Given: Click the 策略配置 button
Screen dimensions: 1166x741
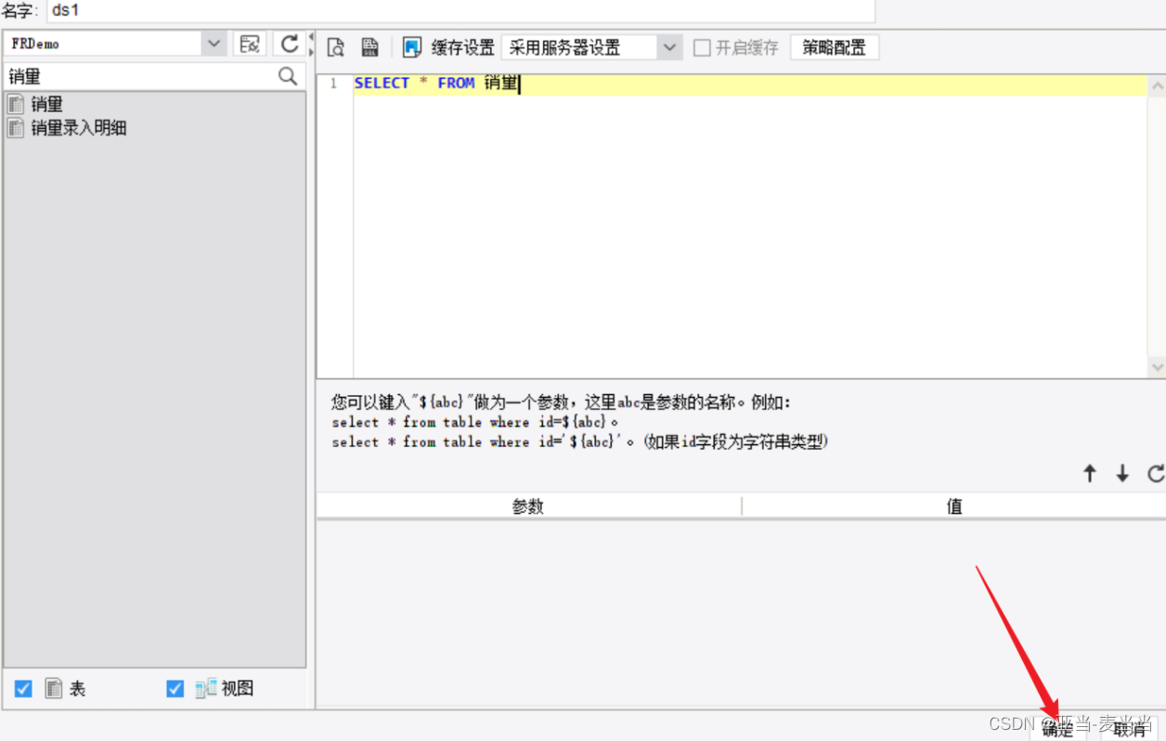Looking at the screenshot, I should (x=834, y=47).
